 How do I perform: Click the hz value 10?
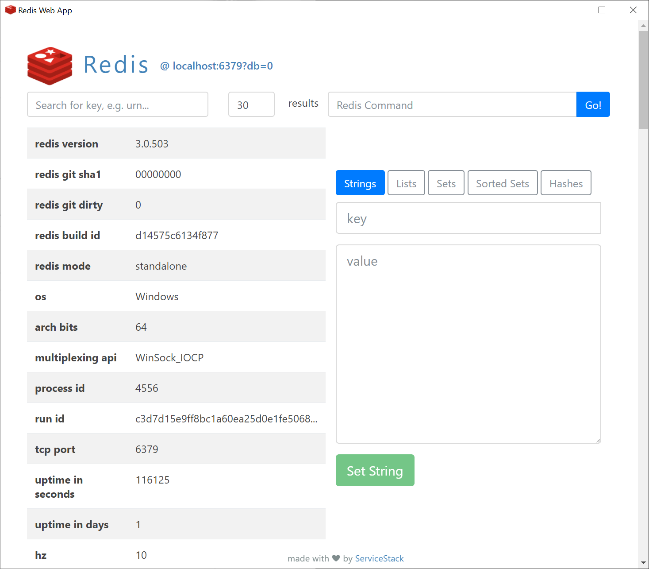coord(141,555)
